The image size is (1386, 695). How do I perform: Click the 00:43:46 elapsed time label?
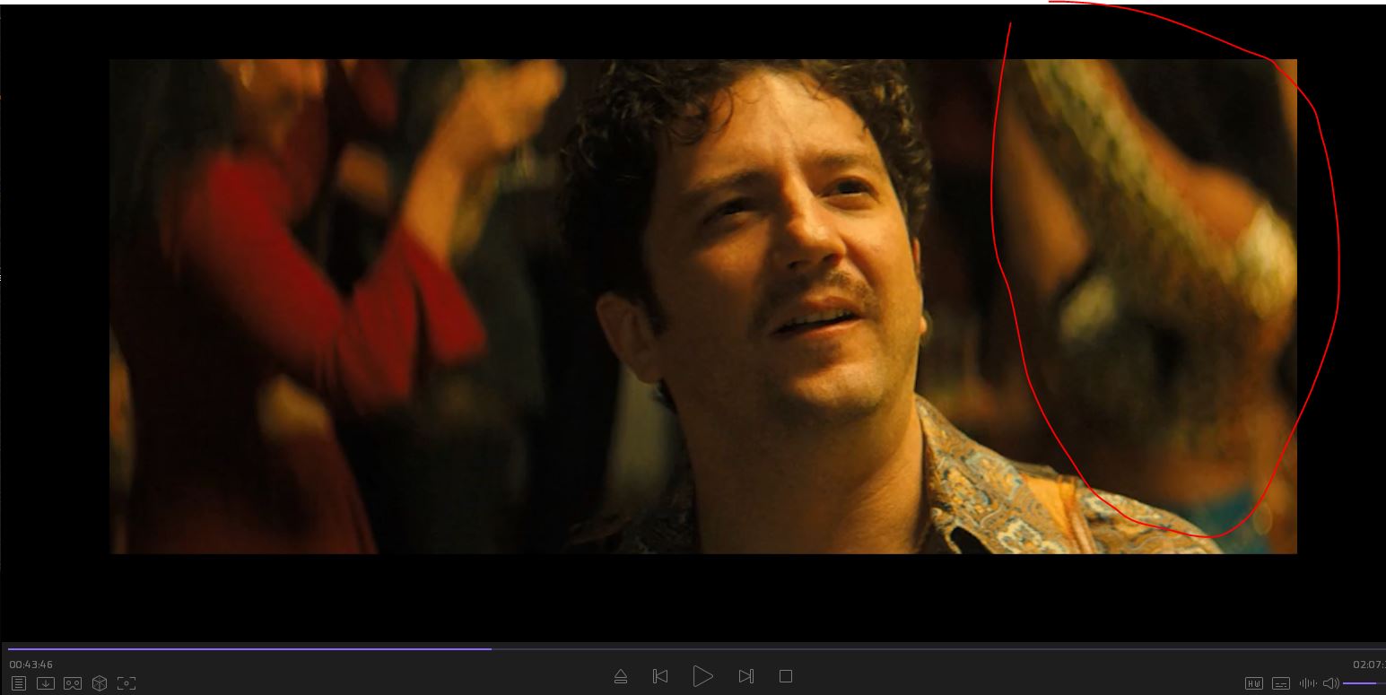[x=31, y=665]
